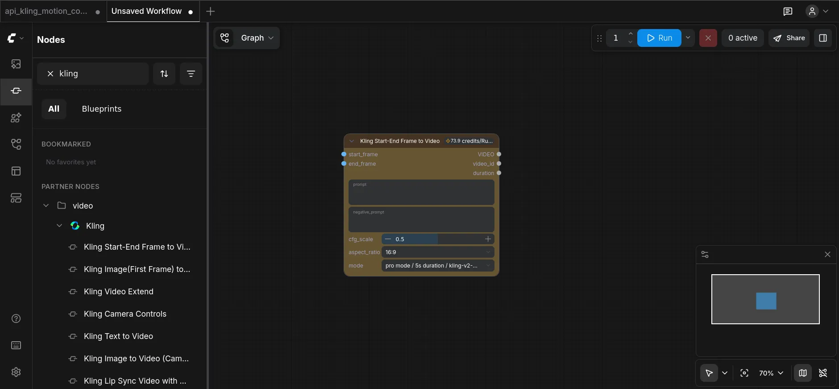This screenshot has height=389, width=839.
Task: Toggle link visibility button
Action: 823,373
